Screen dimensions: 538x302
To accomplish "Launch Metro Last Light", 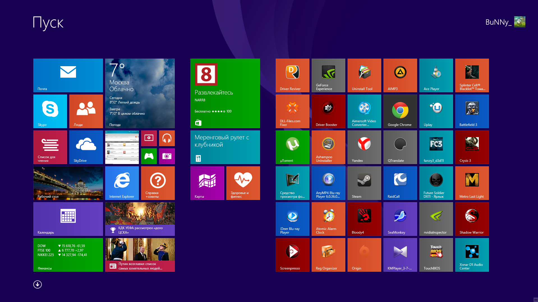I will pyautogui.click(x=472, y=183).
